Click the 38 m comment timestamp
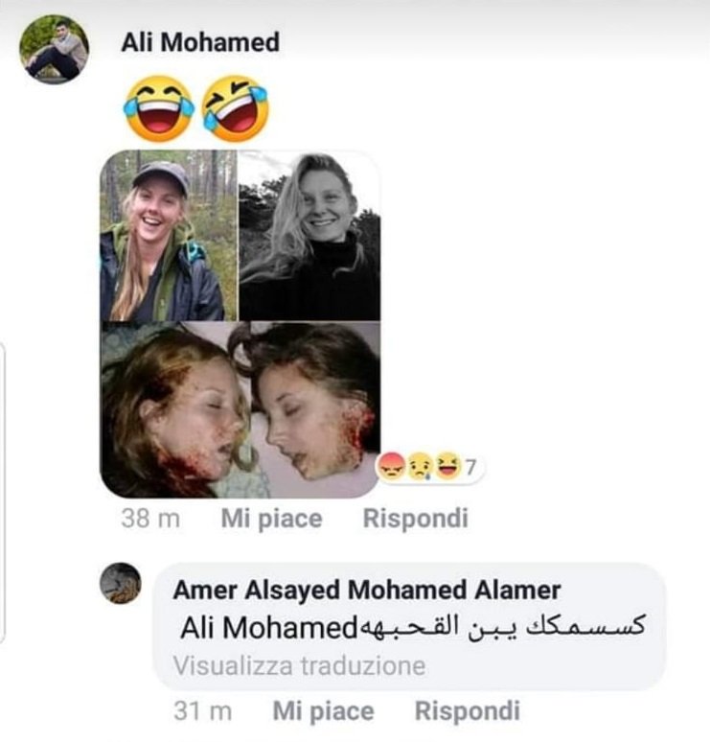Viewport: 710px width, 742px height. click(150, 519)
